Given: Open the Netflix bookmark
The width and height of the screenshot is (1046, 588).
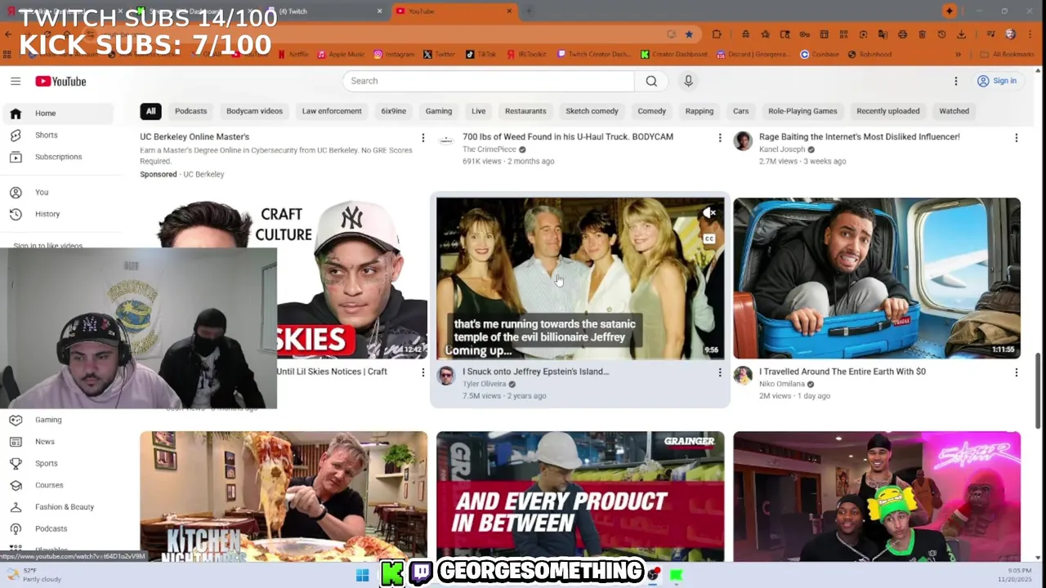Looking at the screenshot, I should point(293,55).
